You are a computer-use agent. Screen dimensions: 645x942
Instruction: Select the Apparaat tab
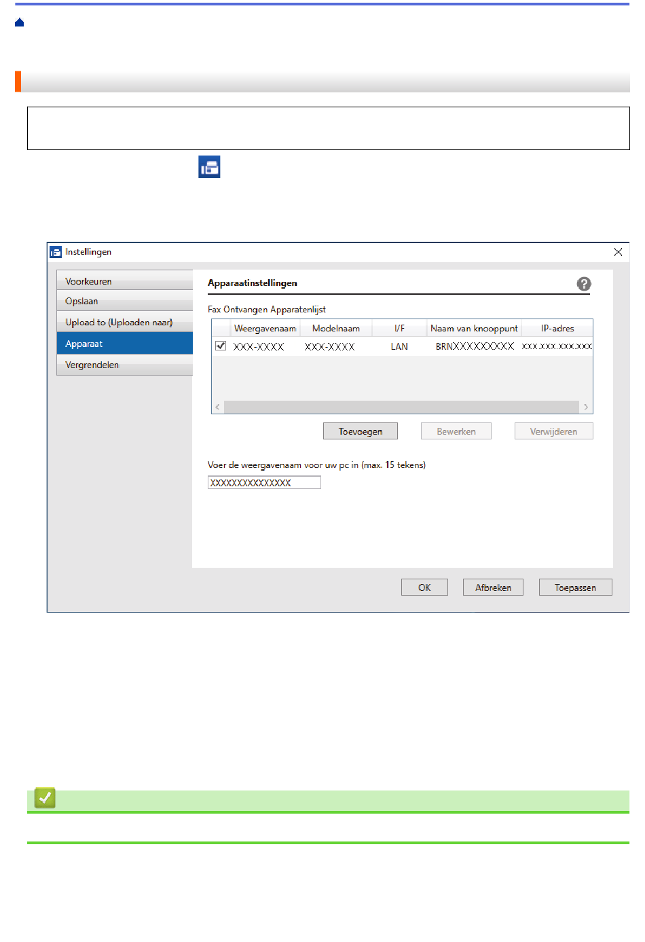(x=125, y=344)
